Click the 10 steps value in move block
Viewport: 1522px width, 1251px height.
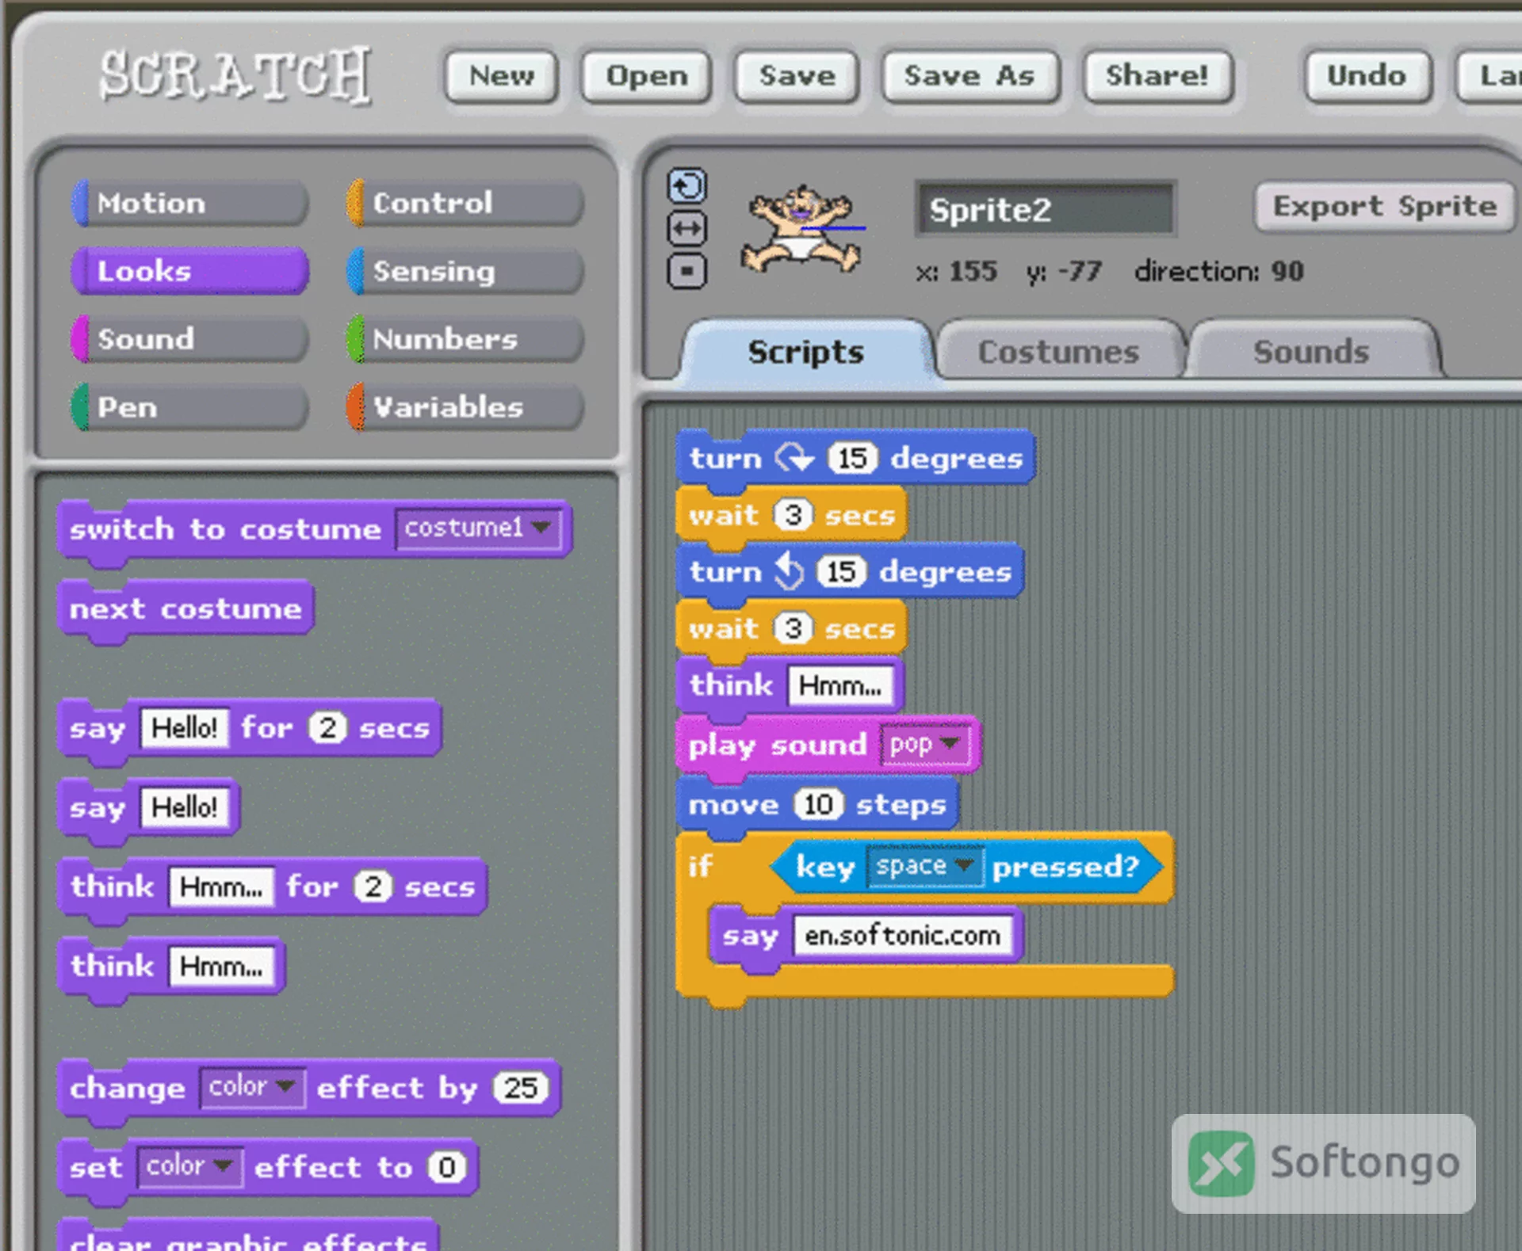(x=818, y=805)
